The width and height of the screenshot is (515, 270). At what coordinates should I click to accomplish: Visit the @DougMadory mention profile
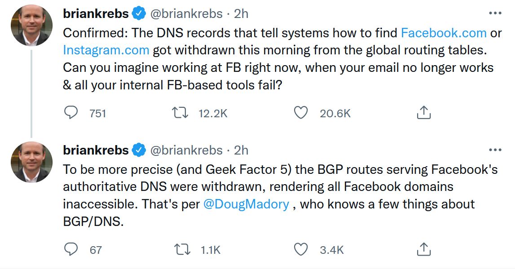[x=246, y=204]
